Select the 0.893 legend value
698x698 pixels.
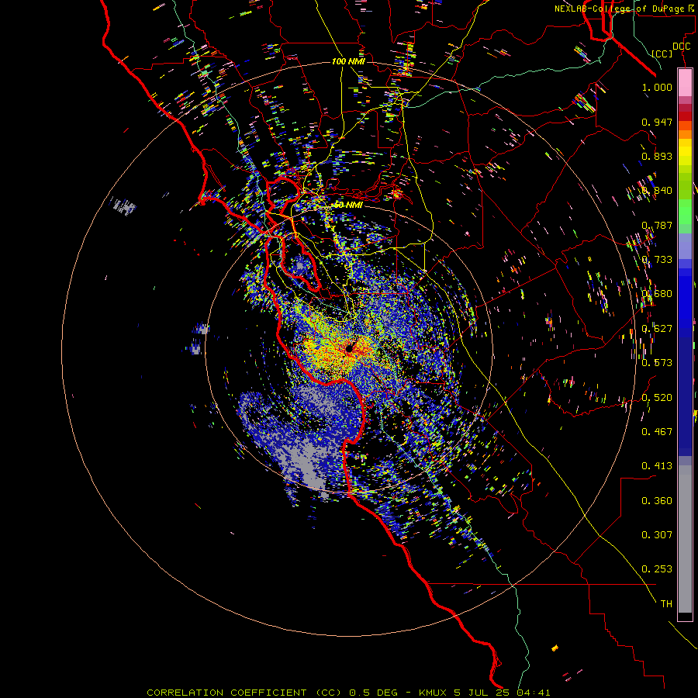657,156
